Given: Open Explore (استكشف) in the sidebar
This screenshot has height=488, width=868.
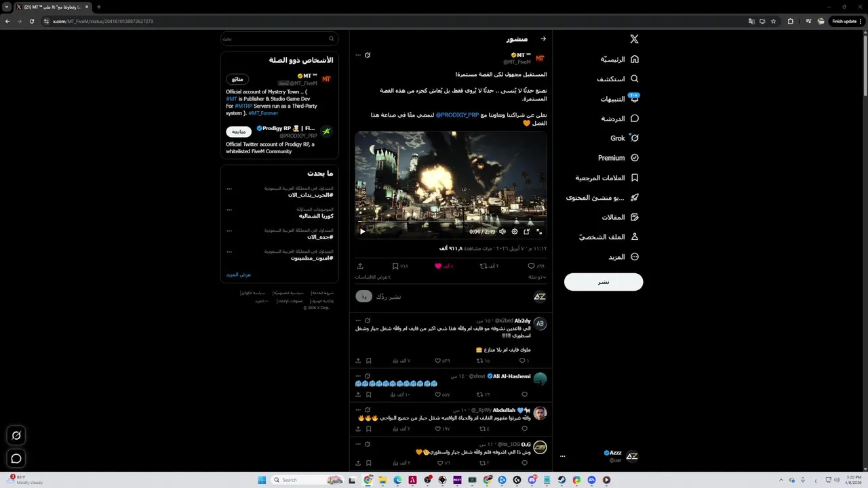Looking at the screenshot, I should pyautogui.click(x=618, y=79).
